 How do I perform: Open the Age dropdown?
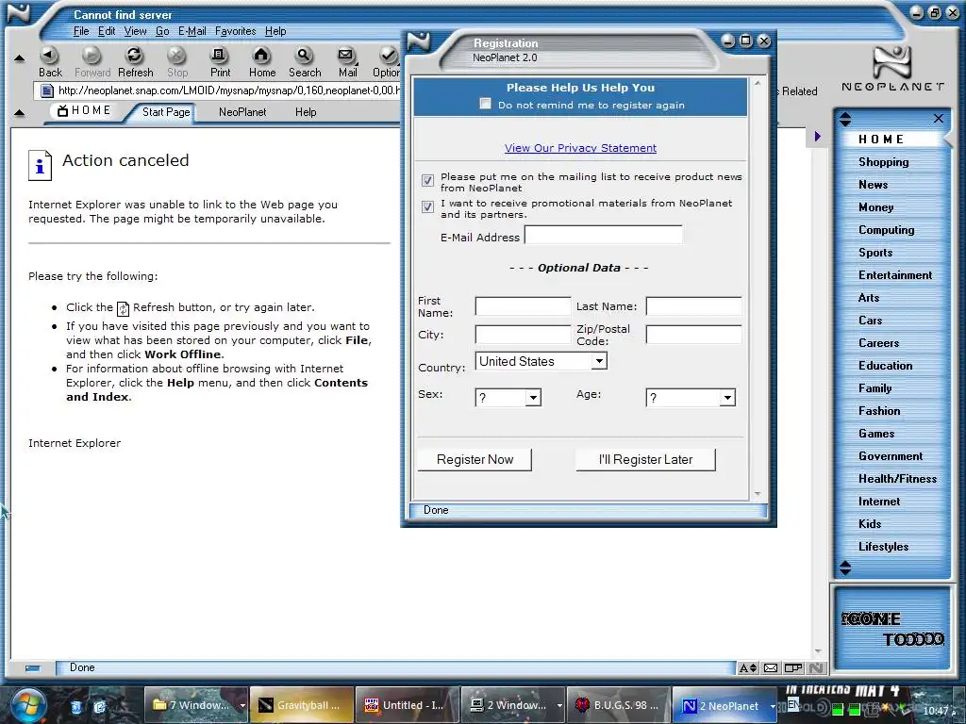coord(691,398)
